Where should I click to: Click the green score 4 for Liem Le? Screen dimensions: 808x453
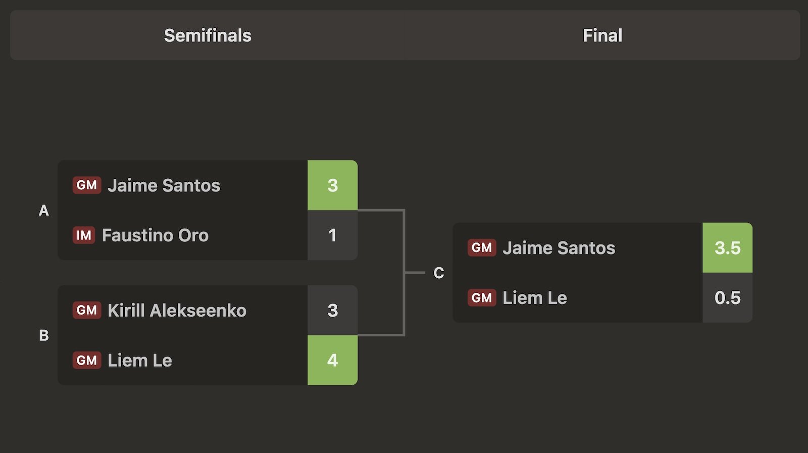click(x=332, y=360)
